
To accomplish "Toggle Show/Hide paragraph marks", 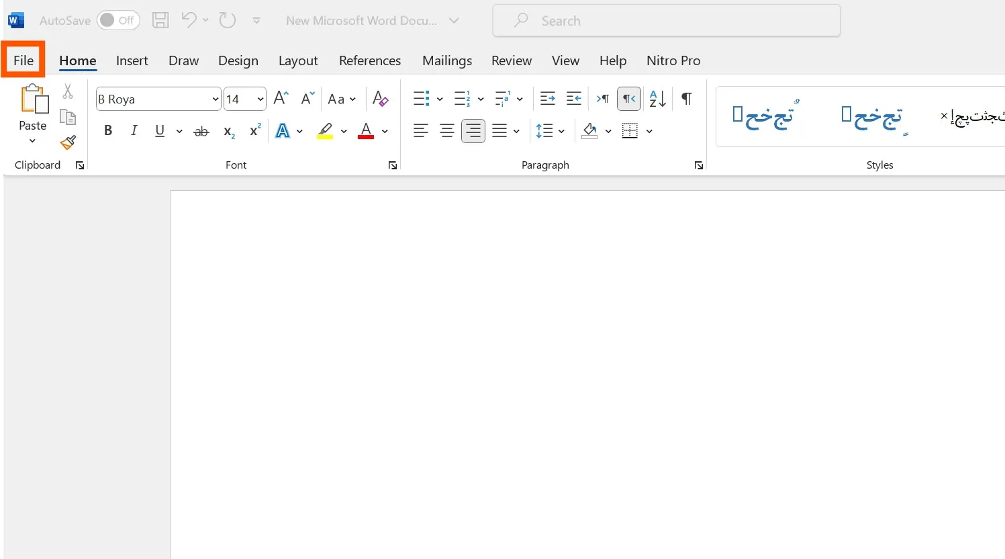I will (x=686, y=99).
